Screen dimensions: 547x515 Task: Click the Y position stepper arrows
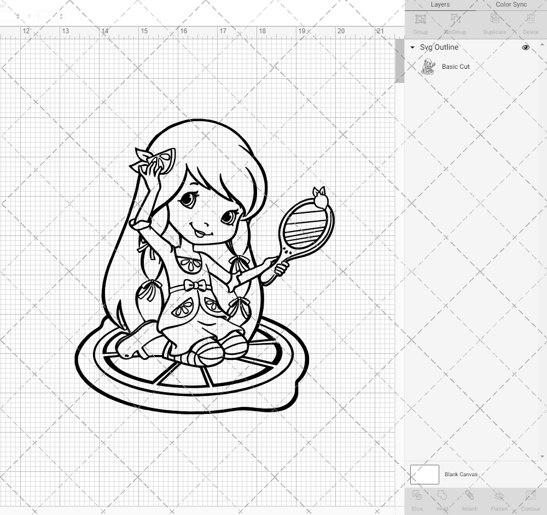pyautogui.click(x=61, y=16)
